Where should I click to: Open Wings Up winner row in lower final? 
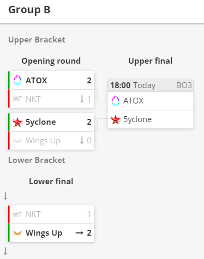pyautogui.click(x=51, y=233)
